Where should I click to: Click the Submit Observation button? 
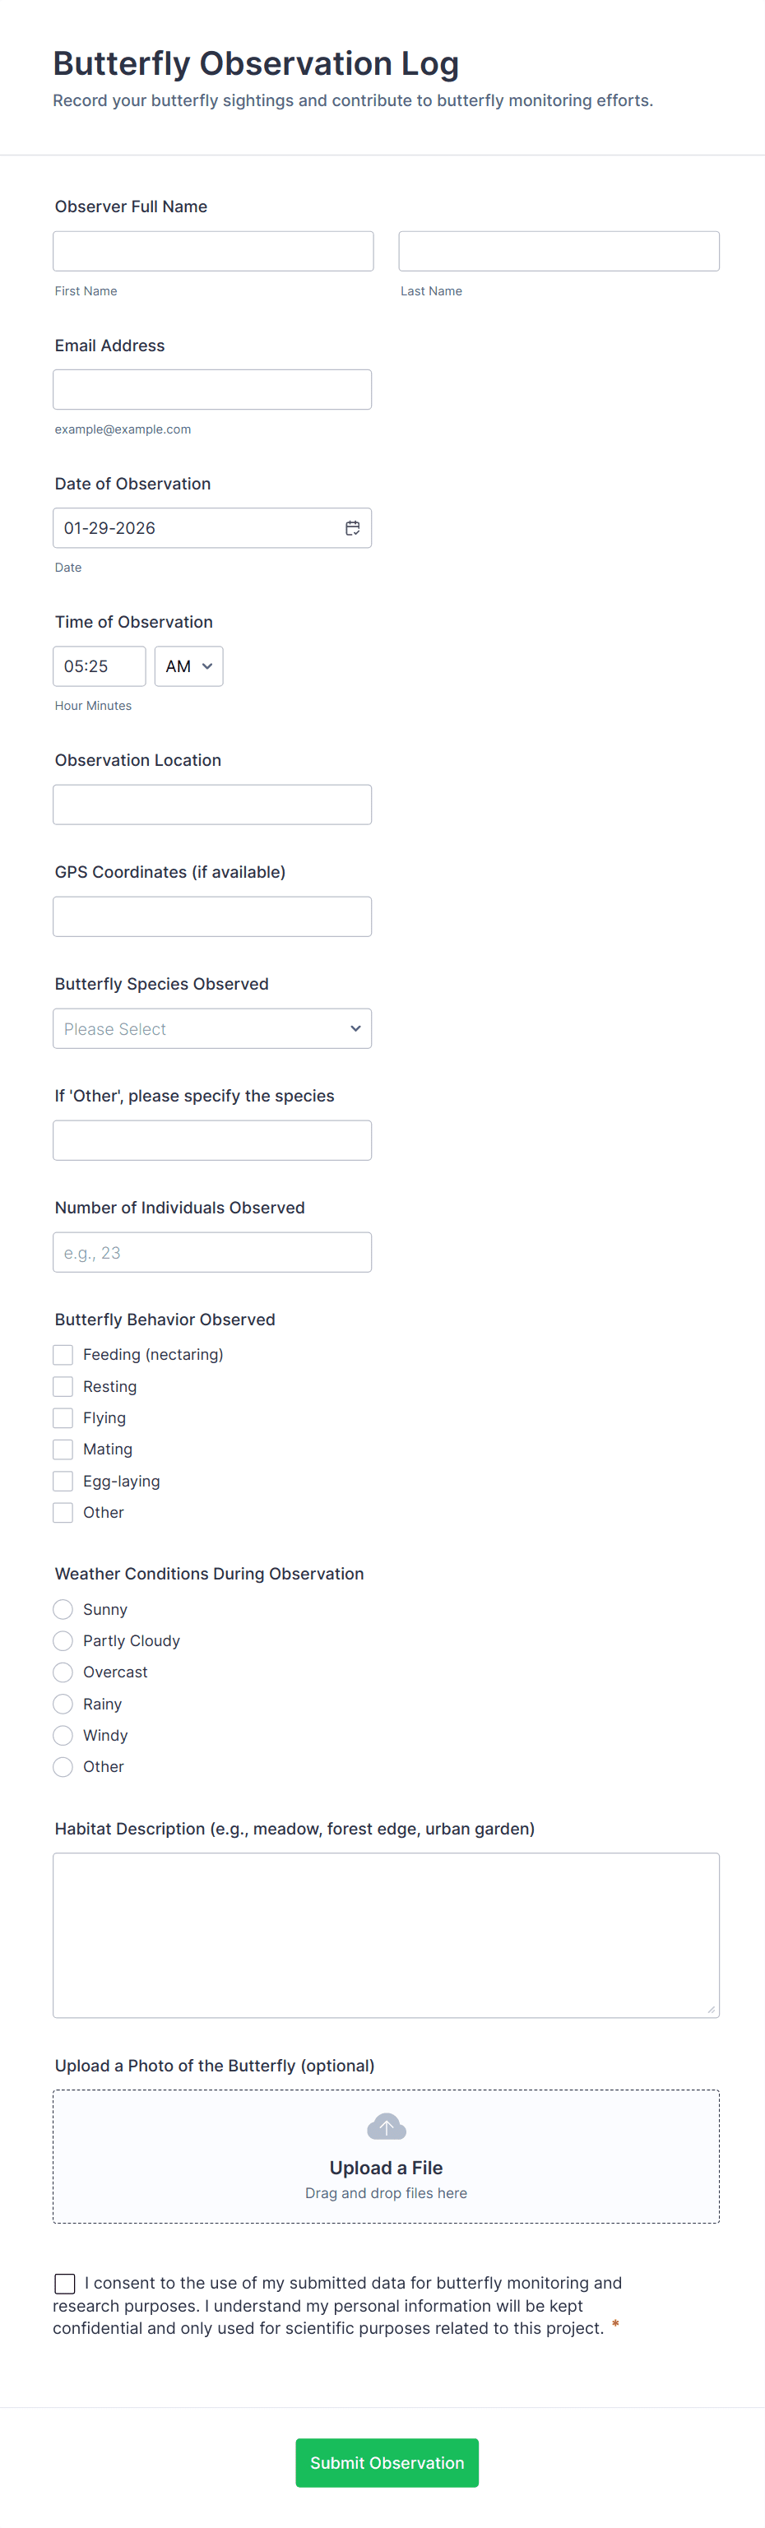click(x=387, y=2462)
